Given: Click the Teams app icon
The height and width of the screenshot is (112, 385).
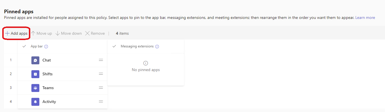Looking at the screenshot, I should click(35, 88).
